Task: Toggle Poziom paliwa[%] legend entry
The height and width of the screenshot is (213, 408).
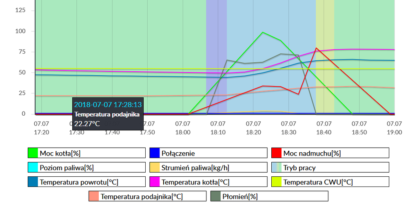Action: click(x=64, y=168)
